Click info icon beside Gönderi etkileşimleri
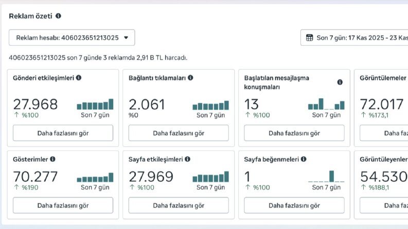This screenshot has width=408, height=229. [79, 78]
